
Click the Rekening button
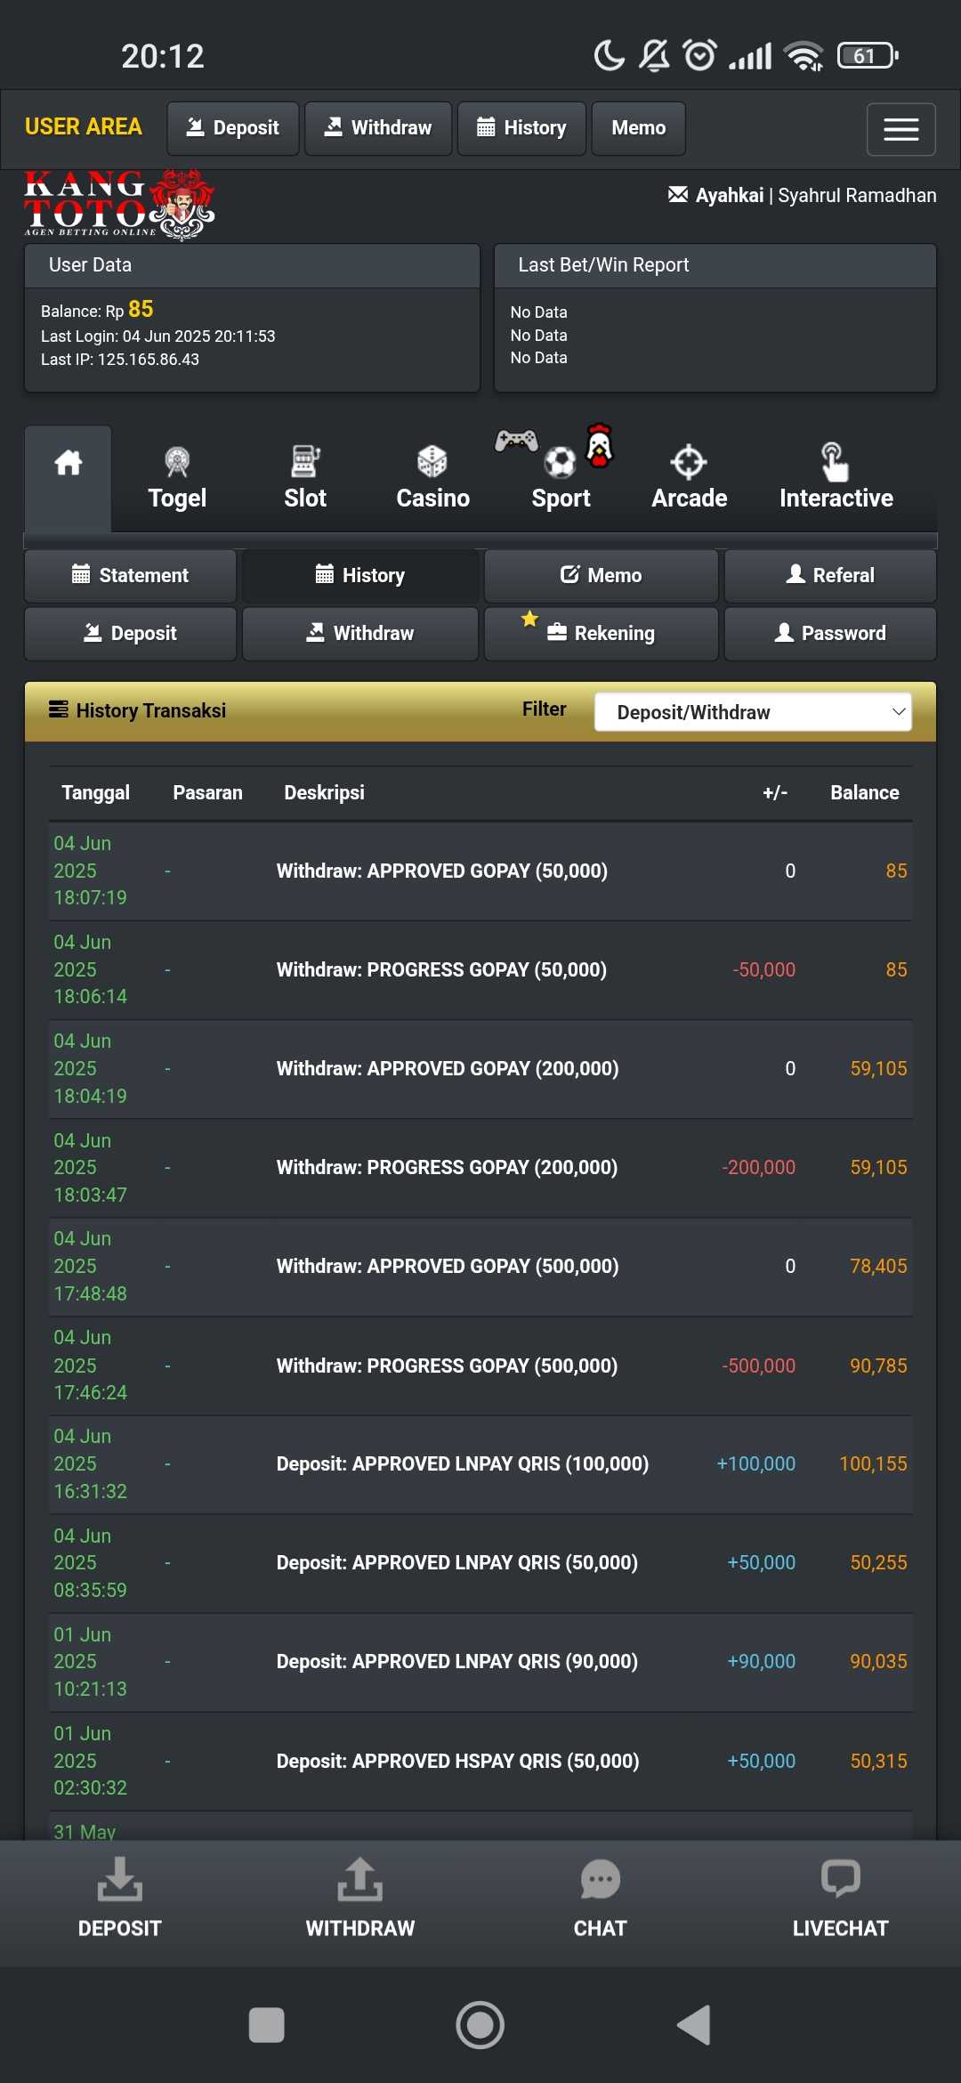coord(602,634)
